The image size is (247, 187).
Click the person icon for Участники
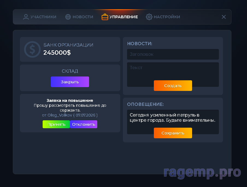pos(26,17)
